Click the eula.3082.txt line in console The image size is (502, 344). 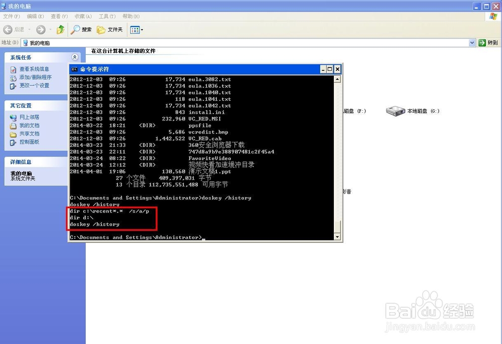point(151,79)
